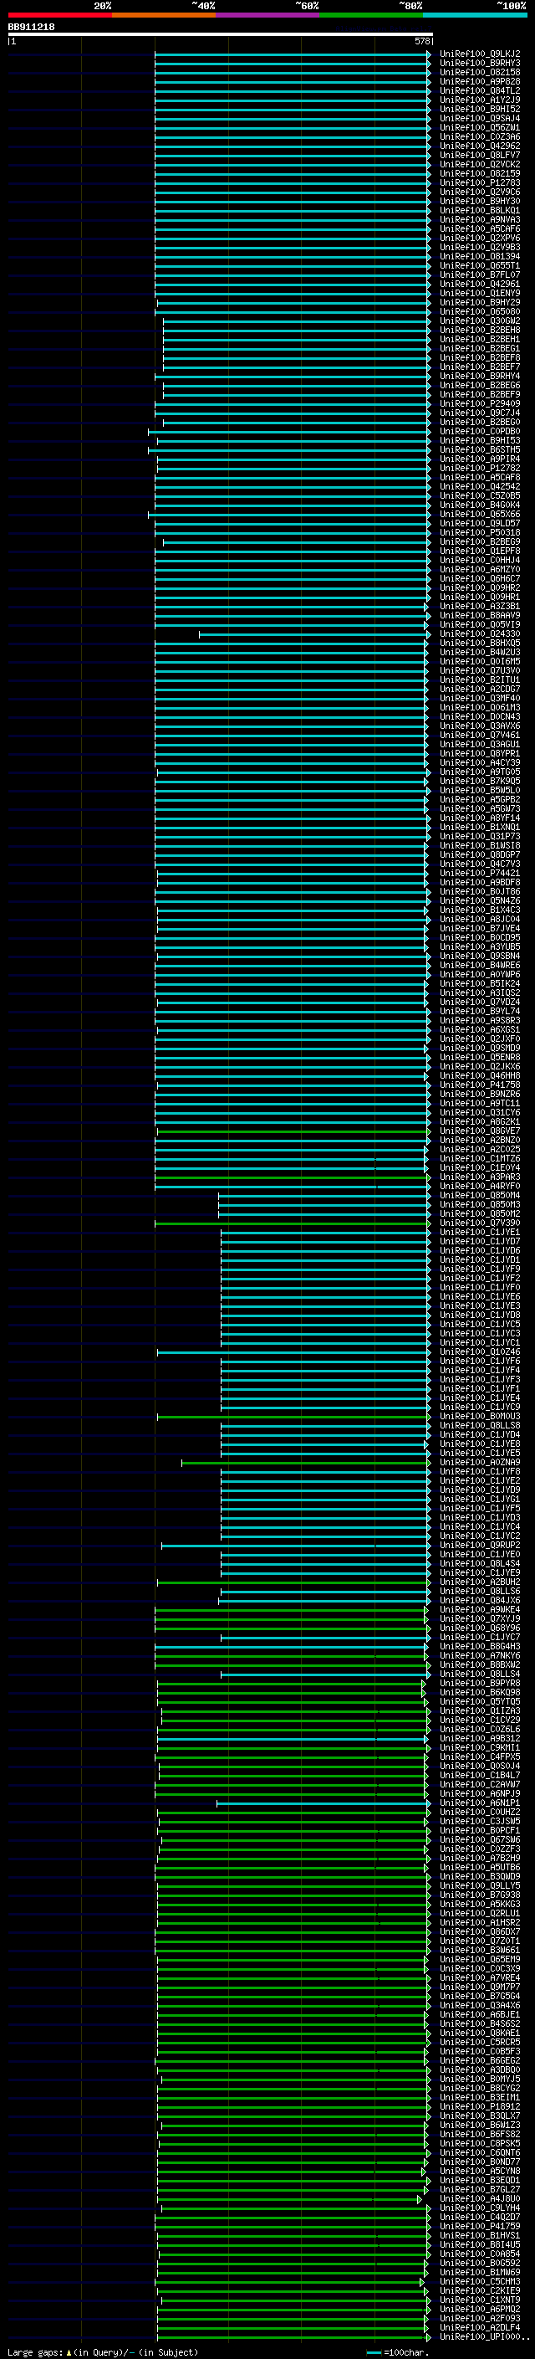Select the label UniRef100_A0ZNA9

pos(480,1464)
